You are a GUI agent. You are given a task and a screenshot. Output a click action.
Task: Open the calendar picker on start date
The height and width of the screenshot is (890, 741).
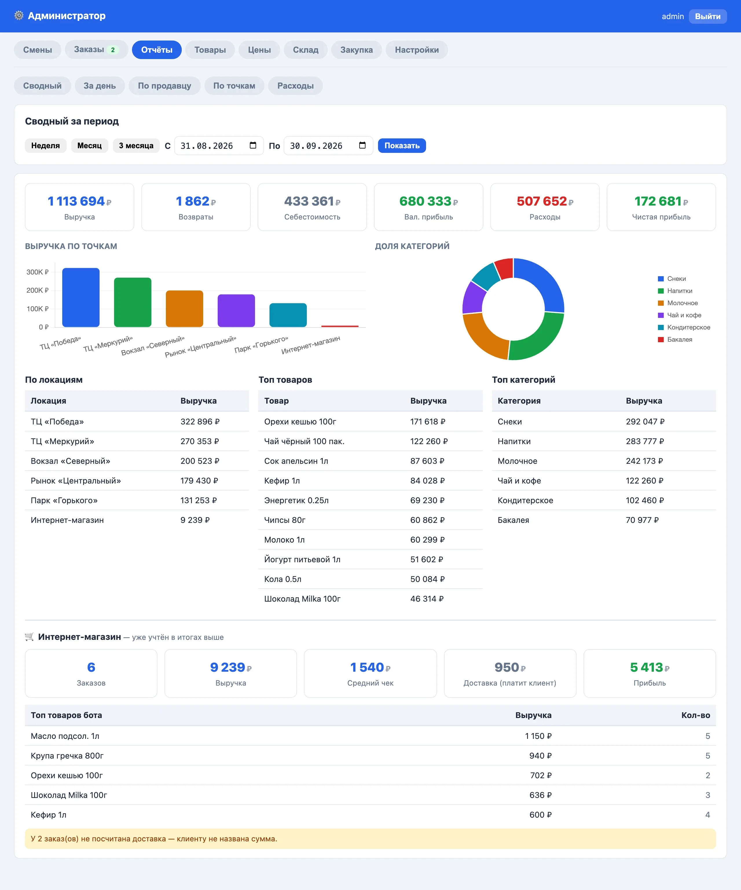coord(253,145)
